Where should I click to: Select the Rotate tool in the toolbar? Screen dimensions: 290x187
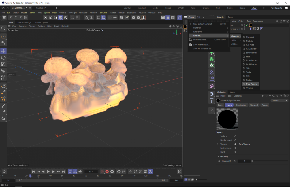point(3,58)
